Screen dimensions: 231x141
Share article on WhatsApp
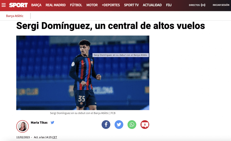(132, 125)
